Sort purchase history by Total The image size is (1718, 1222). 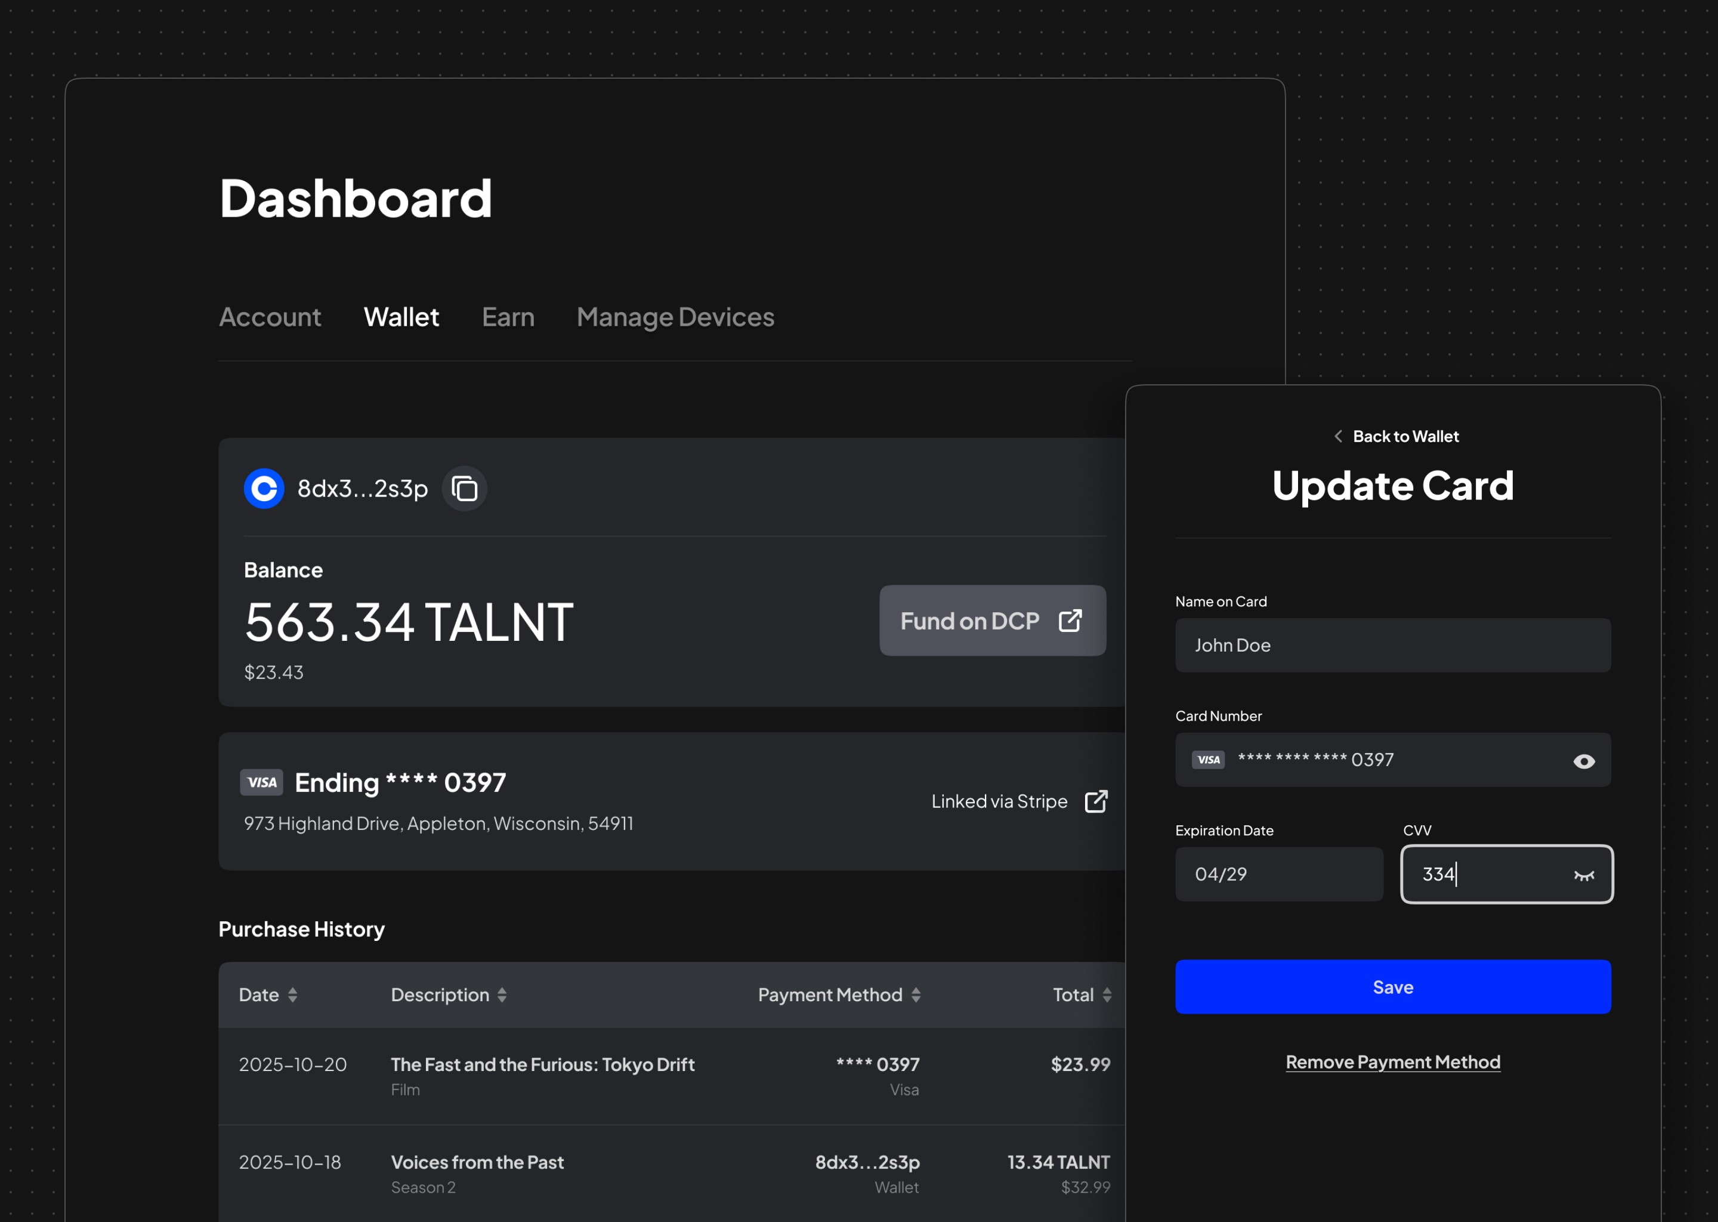[1107, 995]
